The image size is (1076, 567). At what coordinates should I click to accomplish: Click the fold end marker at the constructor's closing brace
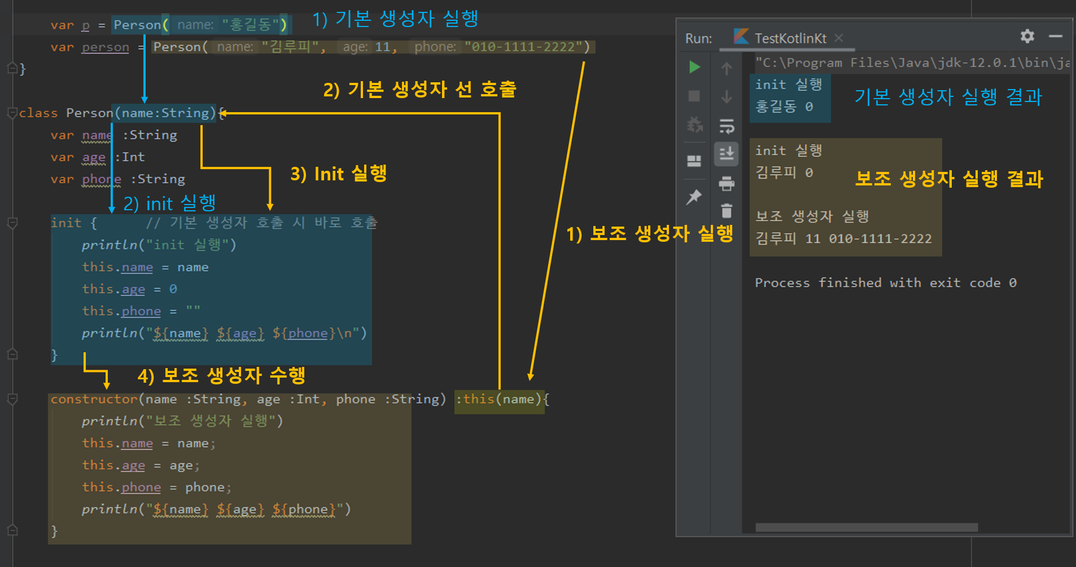coord(12,530)
